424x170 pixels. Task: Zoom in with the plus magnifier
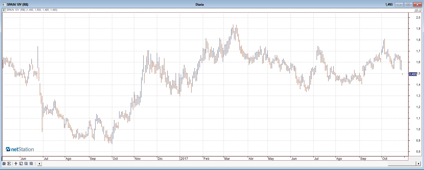click(x=31, y=164)
